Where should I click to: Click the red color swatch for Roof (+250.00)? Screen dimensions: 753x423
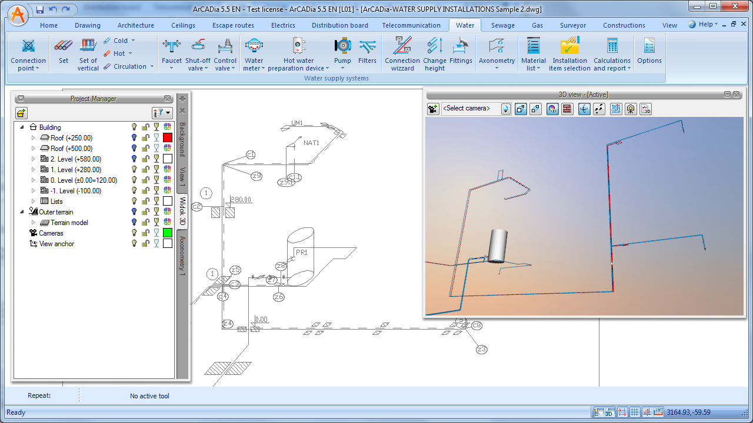pos(168,137)
